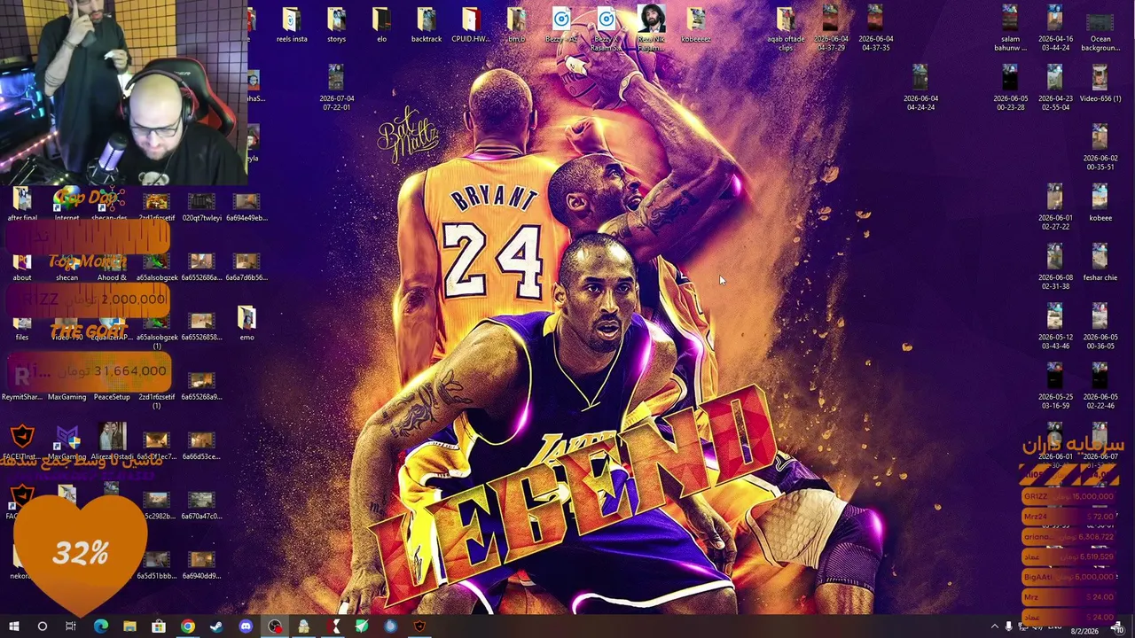The image size is (1135, 638).
Task: Switch to Google Chrome on the taskbar
Action: tap(187, 626)
